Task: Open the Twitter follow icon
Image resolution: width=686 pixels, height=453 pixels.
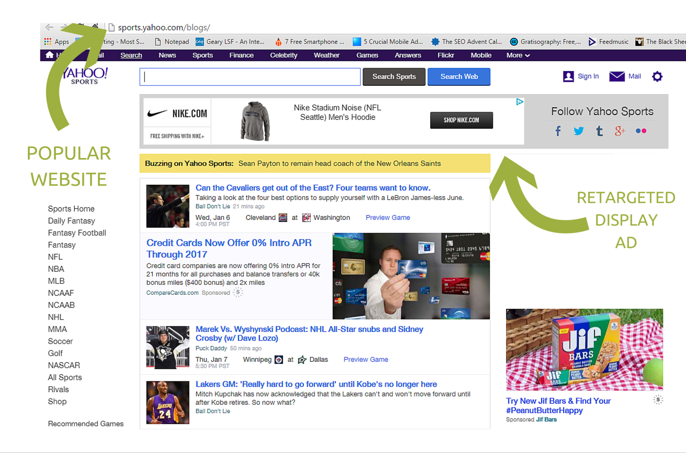Action: pyautogui.click(x=579, y=131)
